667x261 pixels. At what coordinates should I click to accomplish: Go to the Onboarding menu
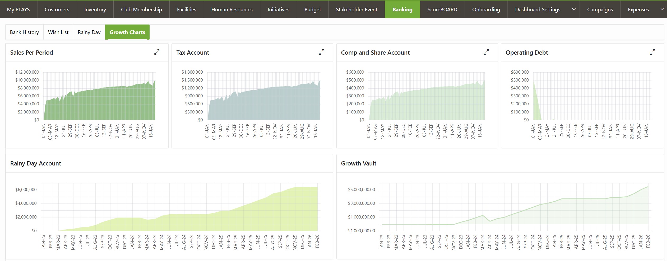tap(486, 10)
